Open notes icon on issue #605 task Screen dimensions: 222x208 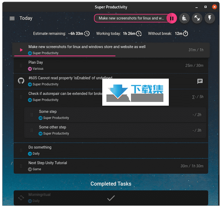tap(200, 82)
